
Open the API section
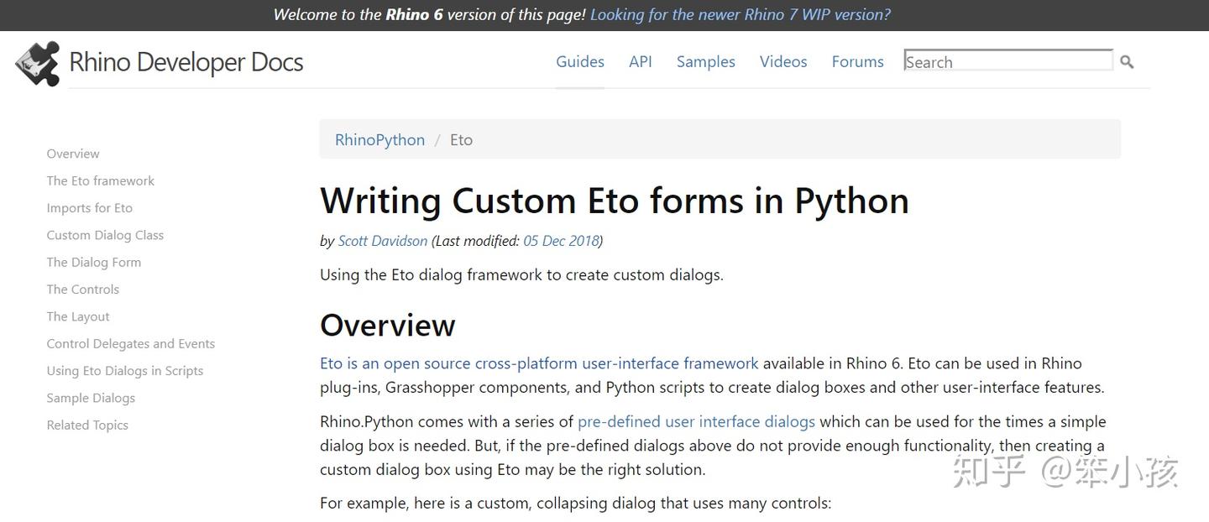[640, 61]
